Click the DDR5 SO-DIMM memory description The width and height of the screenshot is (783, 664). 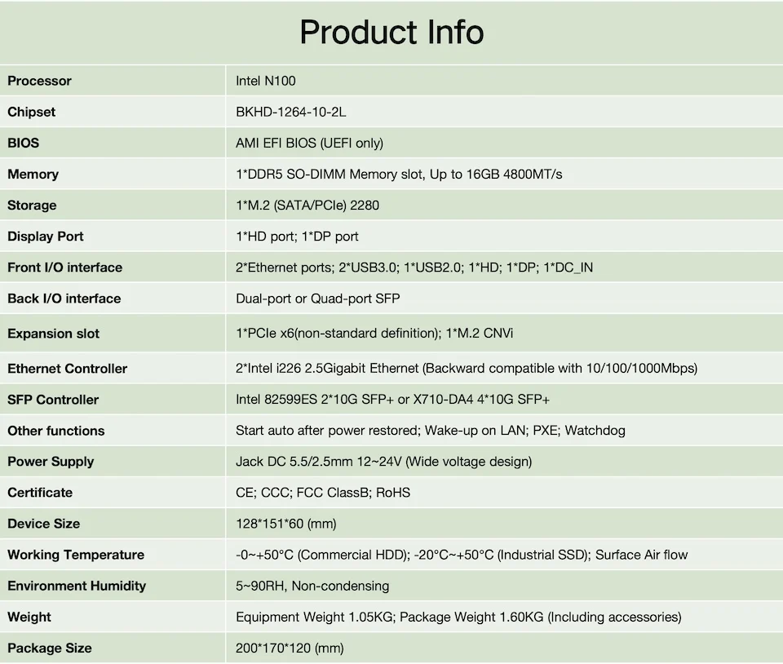click(x=399, y=174)
